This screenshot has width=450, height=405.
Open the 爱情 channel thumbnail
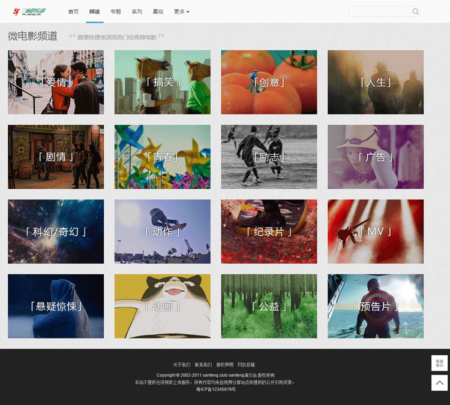56,82
